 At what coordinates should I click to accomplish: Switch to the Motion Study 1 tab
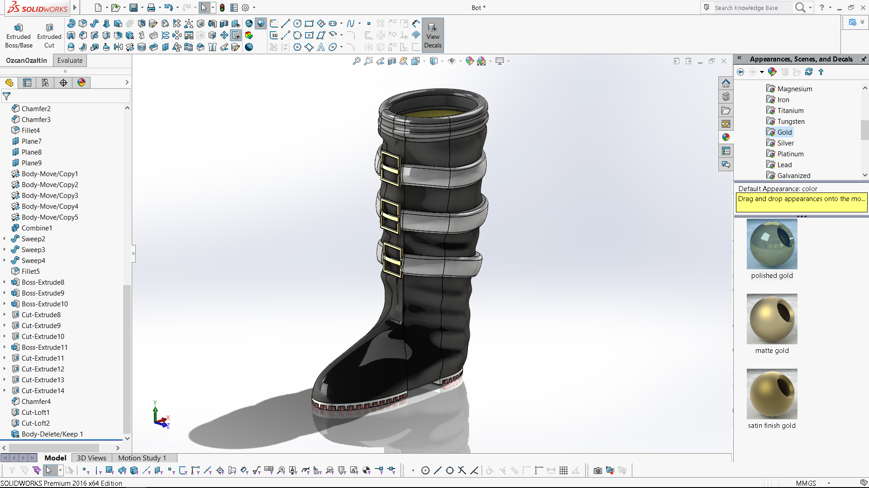tap(142, 458)
